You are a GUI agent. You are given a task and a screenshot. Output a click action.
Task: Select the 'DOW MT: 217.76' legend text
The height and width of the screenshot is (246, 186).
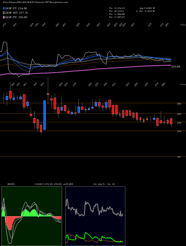click(x=17, y=13)
